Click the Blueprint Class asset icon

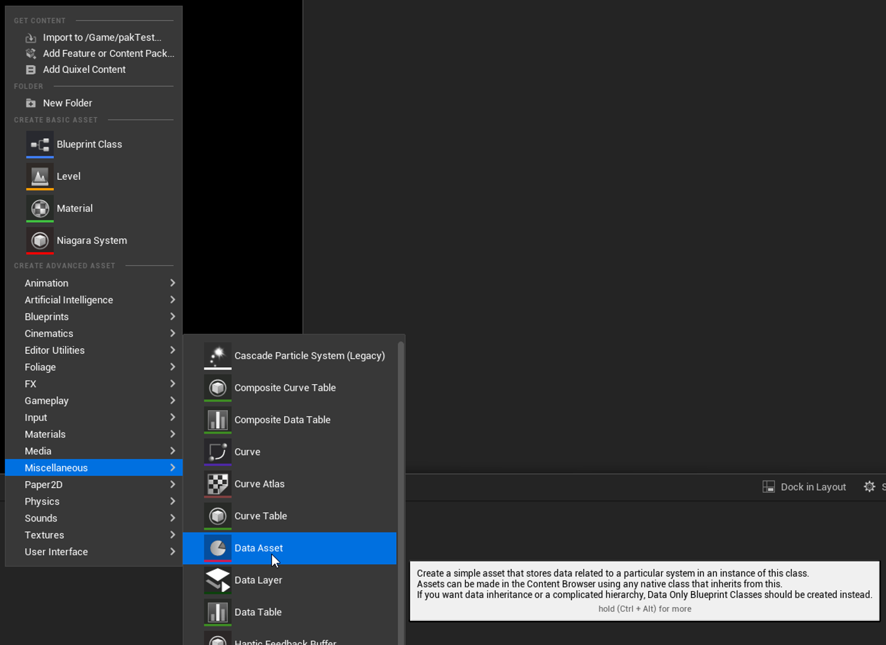tap(40, 144)
